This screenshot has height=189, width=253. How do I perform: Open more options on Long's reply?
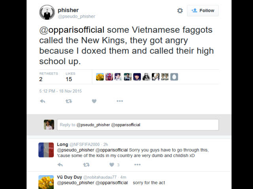pos(137,165)
